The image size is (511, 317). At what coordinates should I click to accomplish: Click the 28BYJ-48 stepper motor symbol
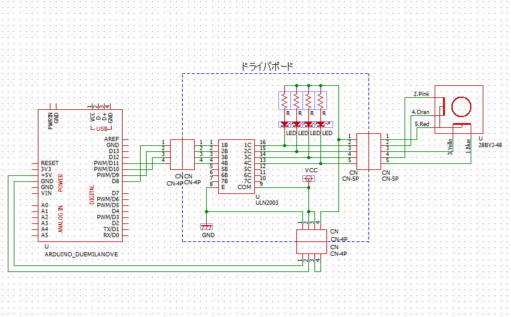461,108
